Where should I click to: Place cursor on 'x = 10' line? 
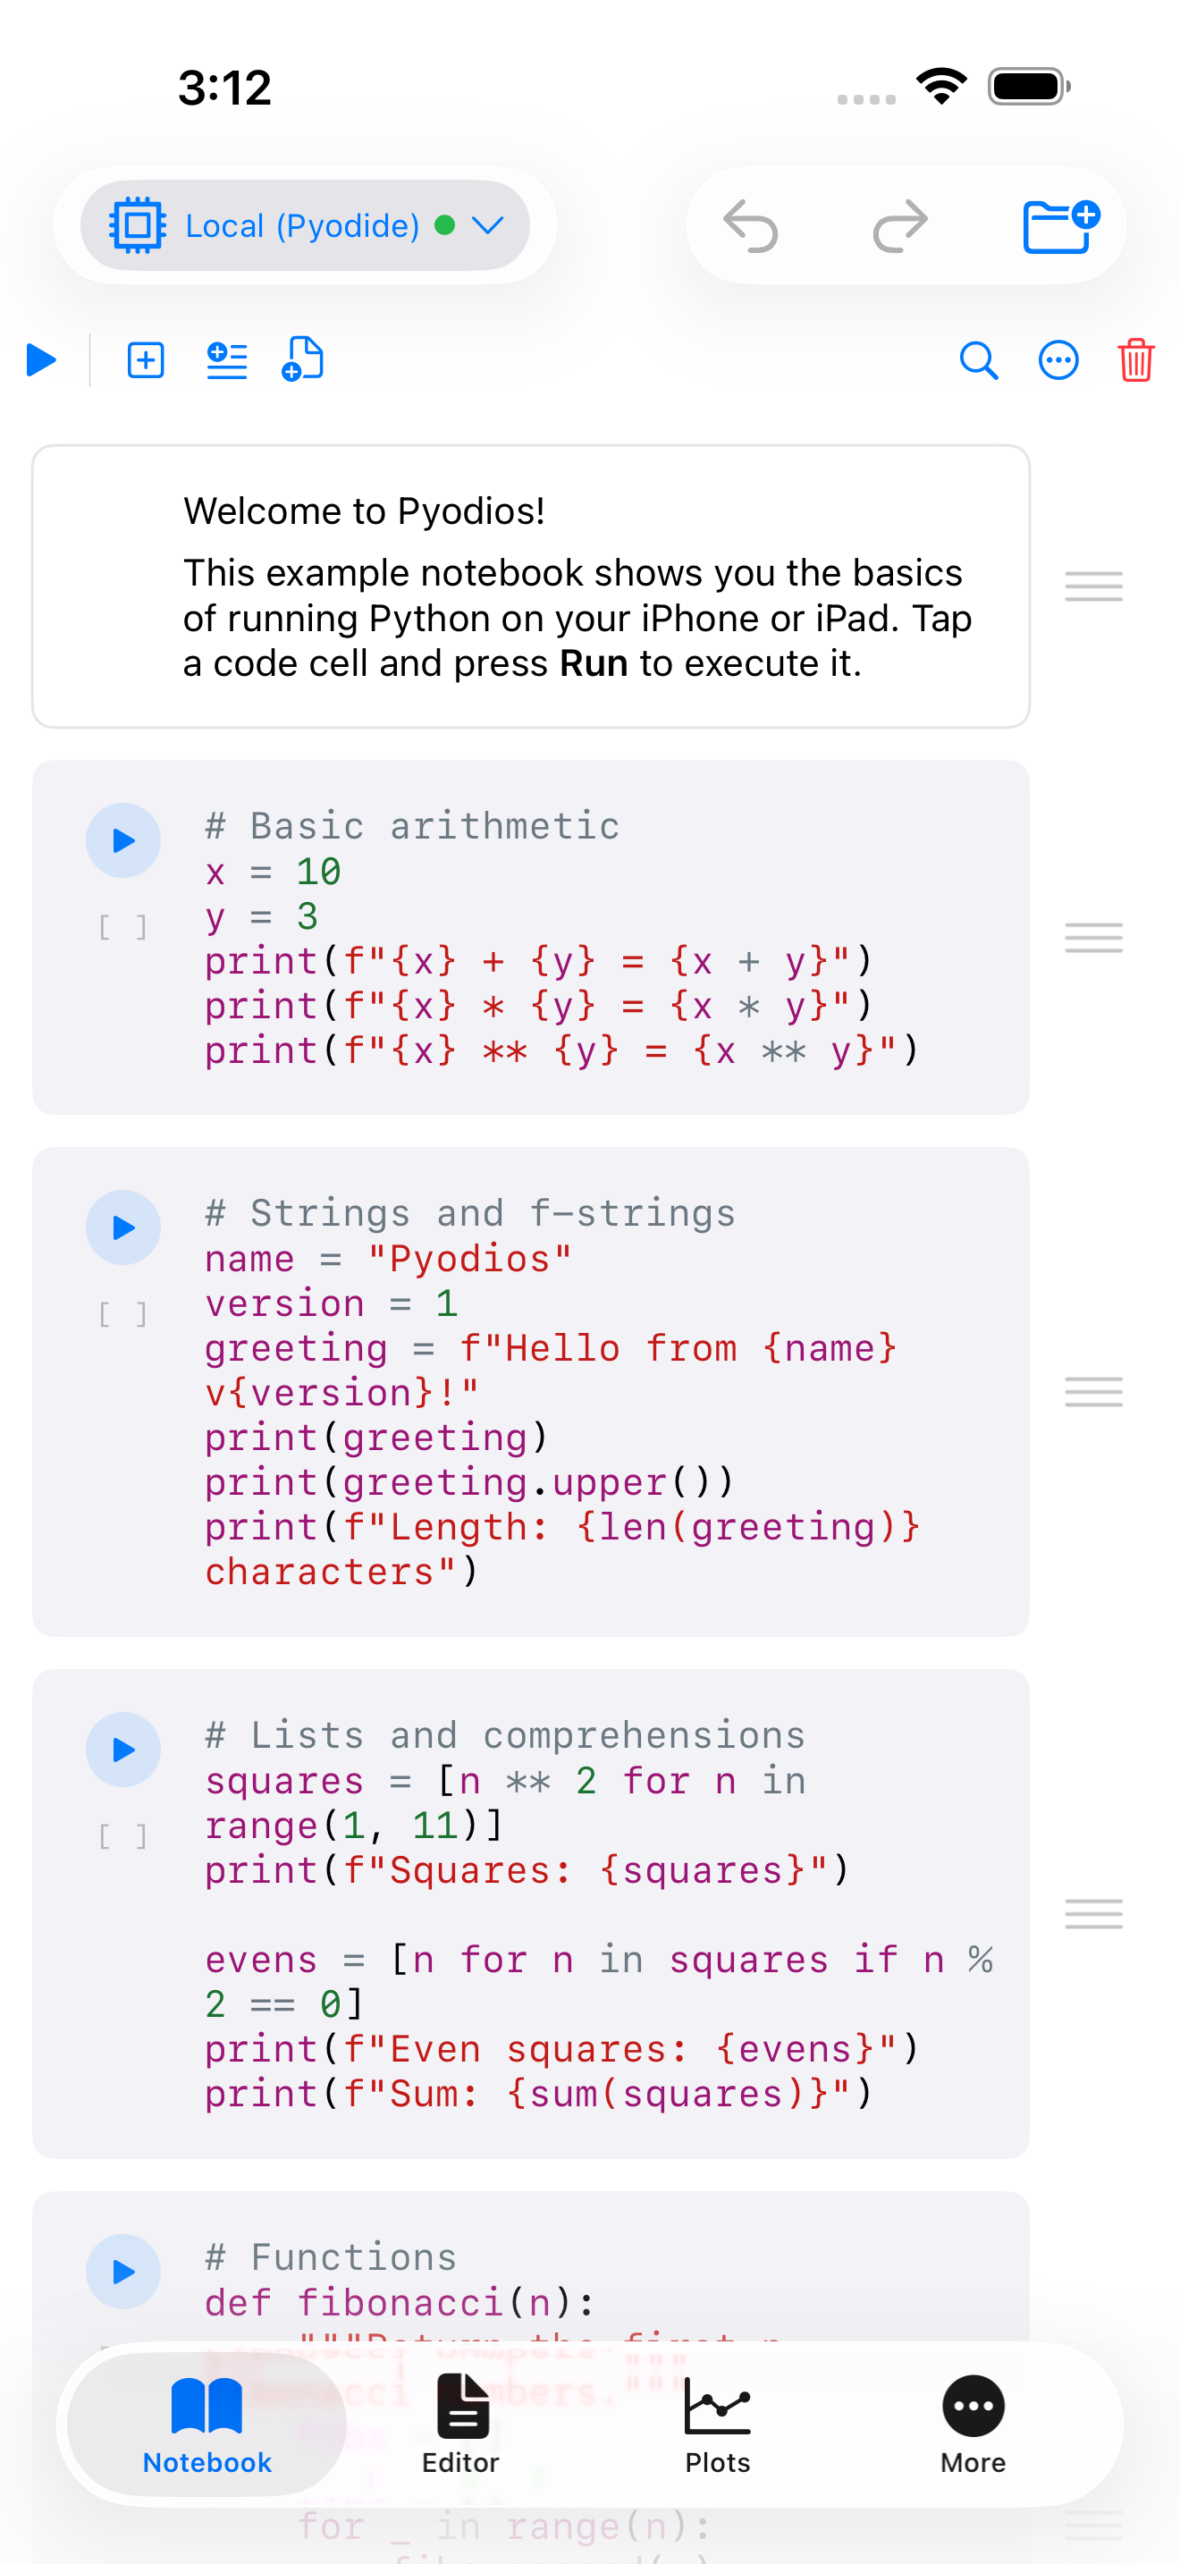click(x=273, y=872)
